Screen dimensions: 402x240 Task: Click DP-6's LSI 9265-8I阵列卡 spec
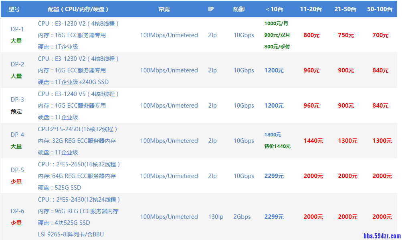70,234
